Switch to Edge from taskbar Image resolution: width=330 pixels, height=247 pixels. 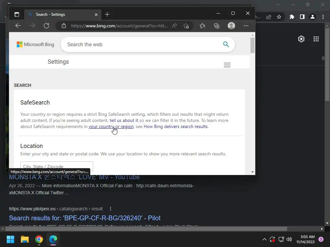(53, 239)
